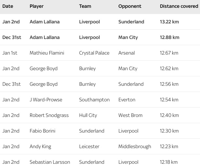Click Mathieu Flamini player name
The image size is (200, 167).
[47, 53]
